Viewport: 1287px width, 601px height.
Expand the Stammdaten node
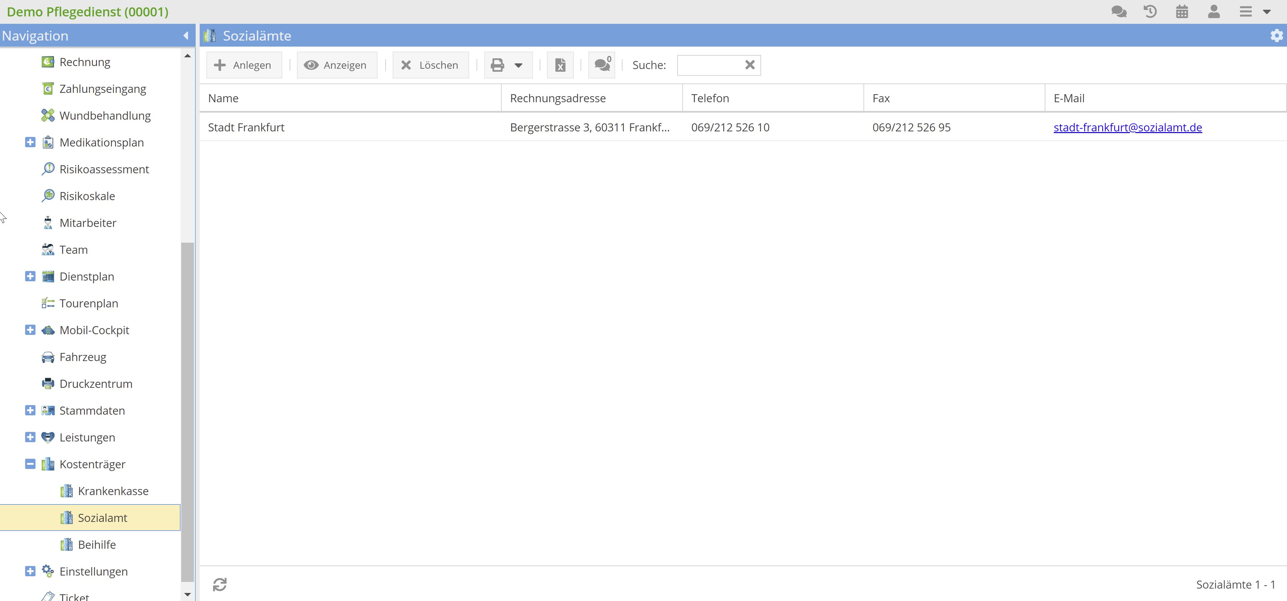30,410
